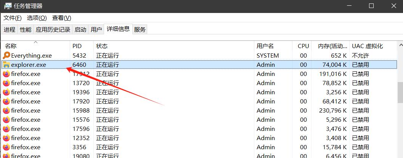Click the 3,408 K memory value

tap(337, 138)
